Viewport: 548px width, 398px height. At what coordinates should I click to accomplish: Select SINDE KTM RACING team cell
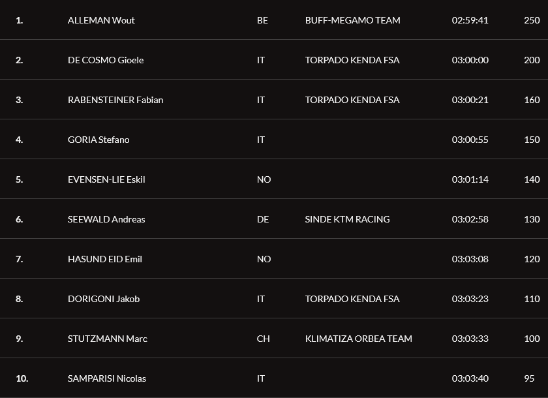click(347, 219)
